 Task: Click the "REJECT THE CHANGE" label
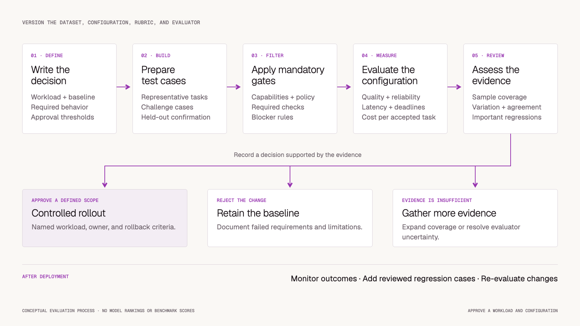click(x=241, y=200)
